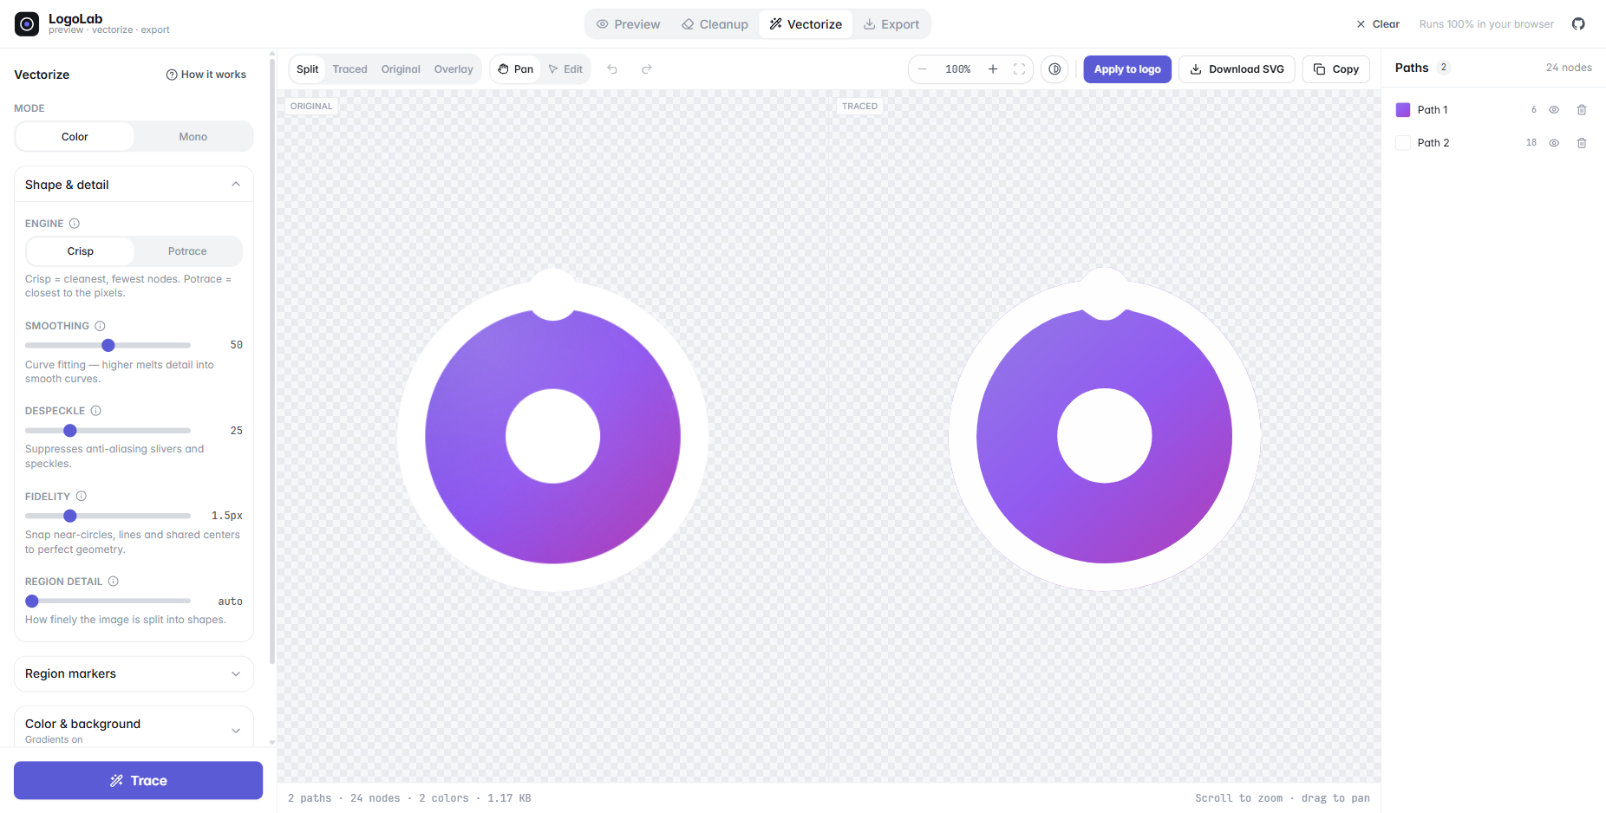This screenshot has width=1606, height=813.
Task: Click the Region Detail slider handle
Action: tap(32, 601)
